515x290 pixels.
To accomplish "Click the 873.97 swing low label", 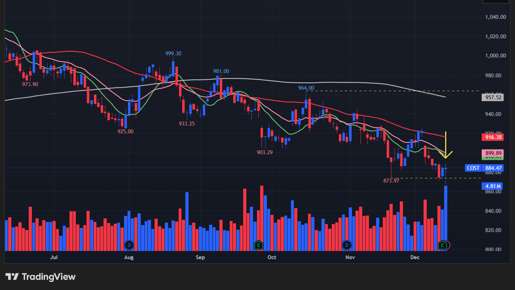I will tap(391, 181).
